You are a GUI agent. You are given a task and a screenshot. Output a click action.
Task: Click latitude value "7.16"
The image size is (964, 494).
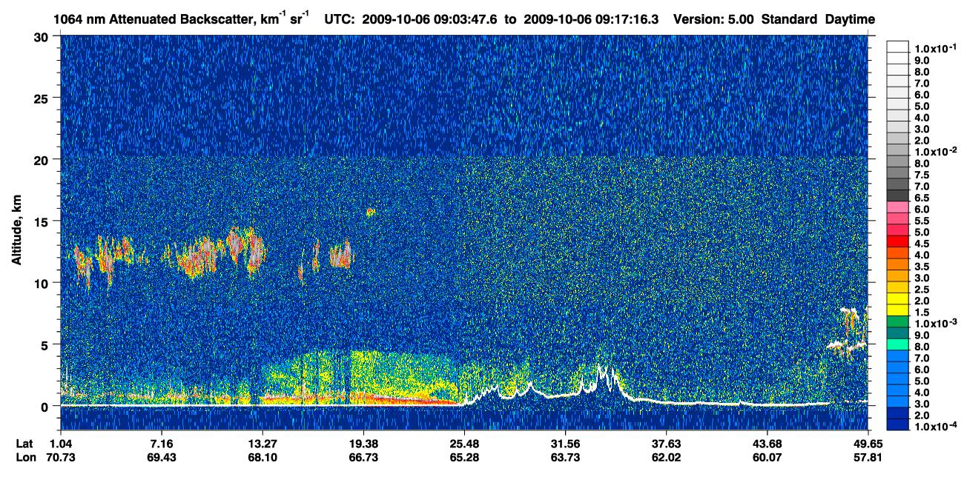click(x=162, y=444)
